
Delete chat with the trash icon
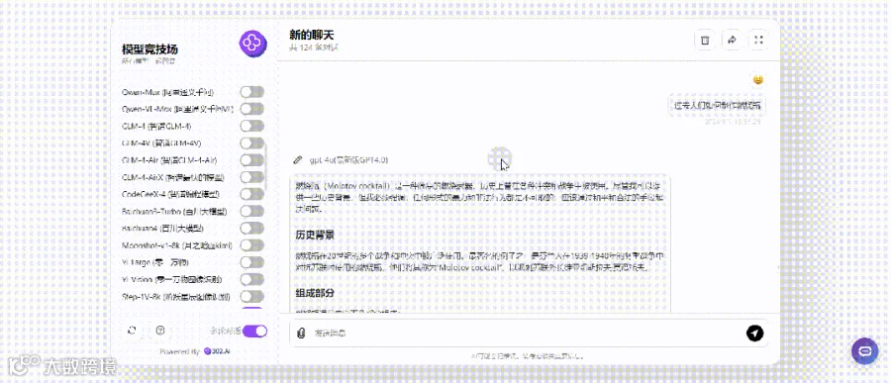[x=705, y=40]
